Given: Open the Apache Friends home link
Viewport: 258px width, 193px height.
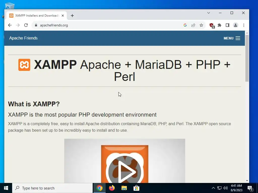Looking at the screenshot, I should pos(23,38).
